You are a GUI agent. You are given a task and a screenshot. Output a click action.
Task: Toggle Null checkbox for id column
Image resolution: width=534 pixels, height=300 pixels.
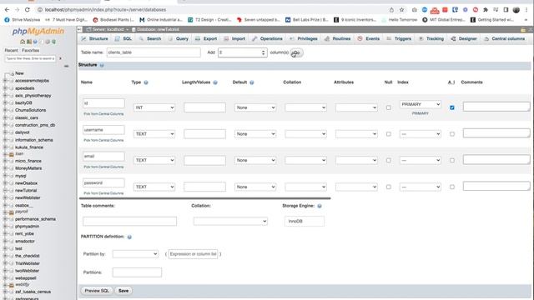[388, 107]
